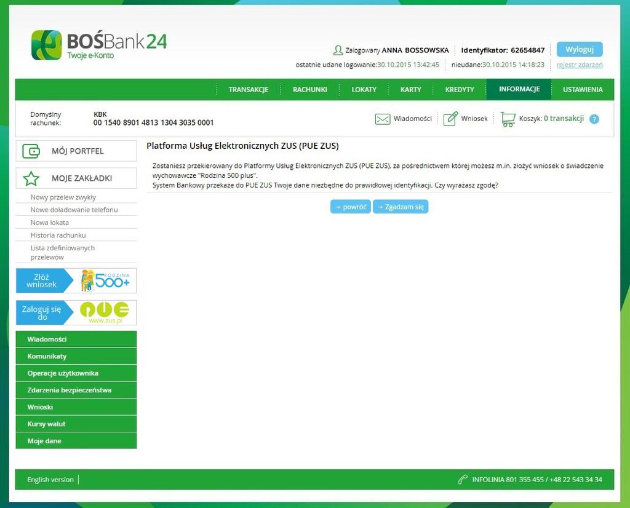Open the Wiadomości envelope icon
The width and height of the screenshot is (630, 508).
pos(383,119)
